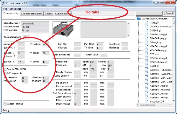Select file icon for 18x8.gif

[x=147, y=23]
